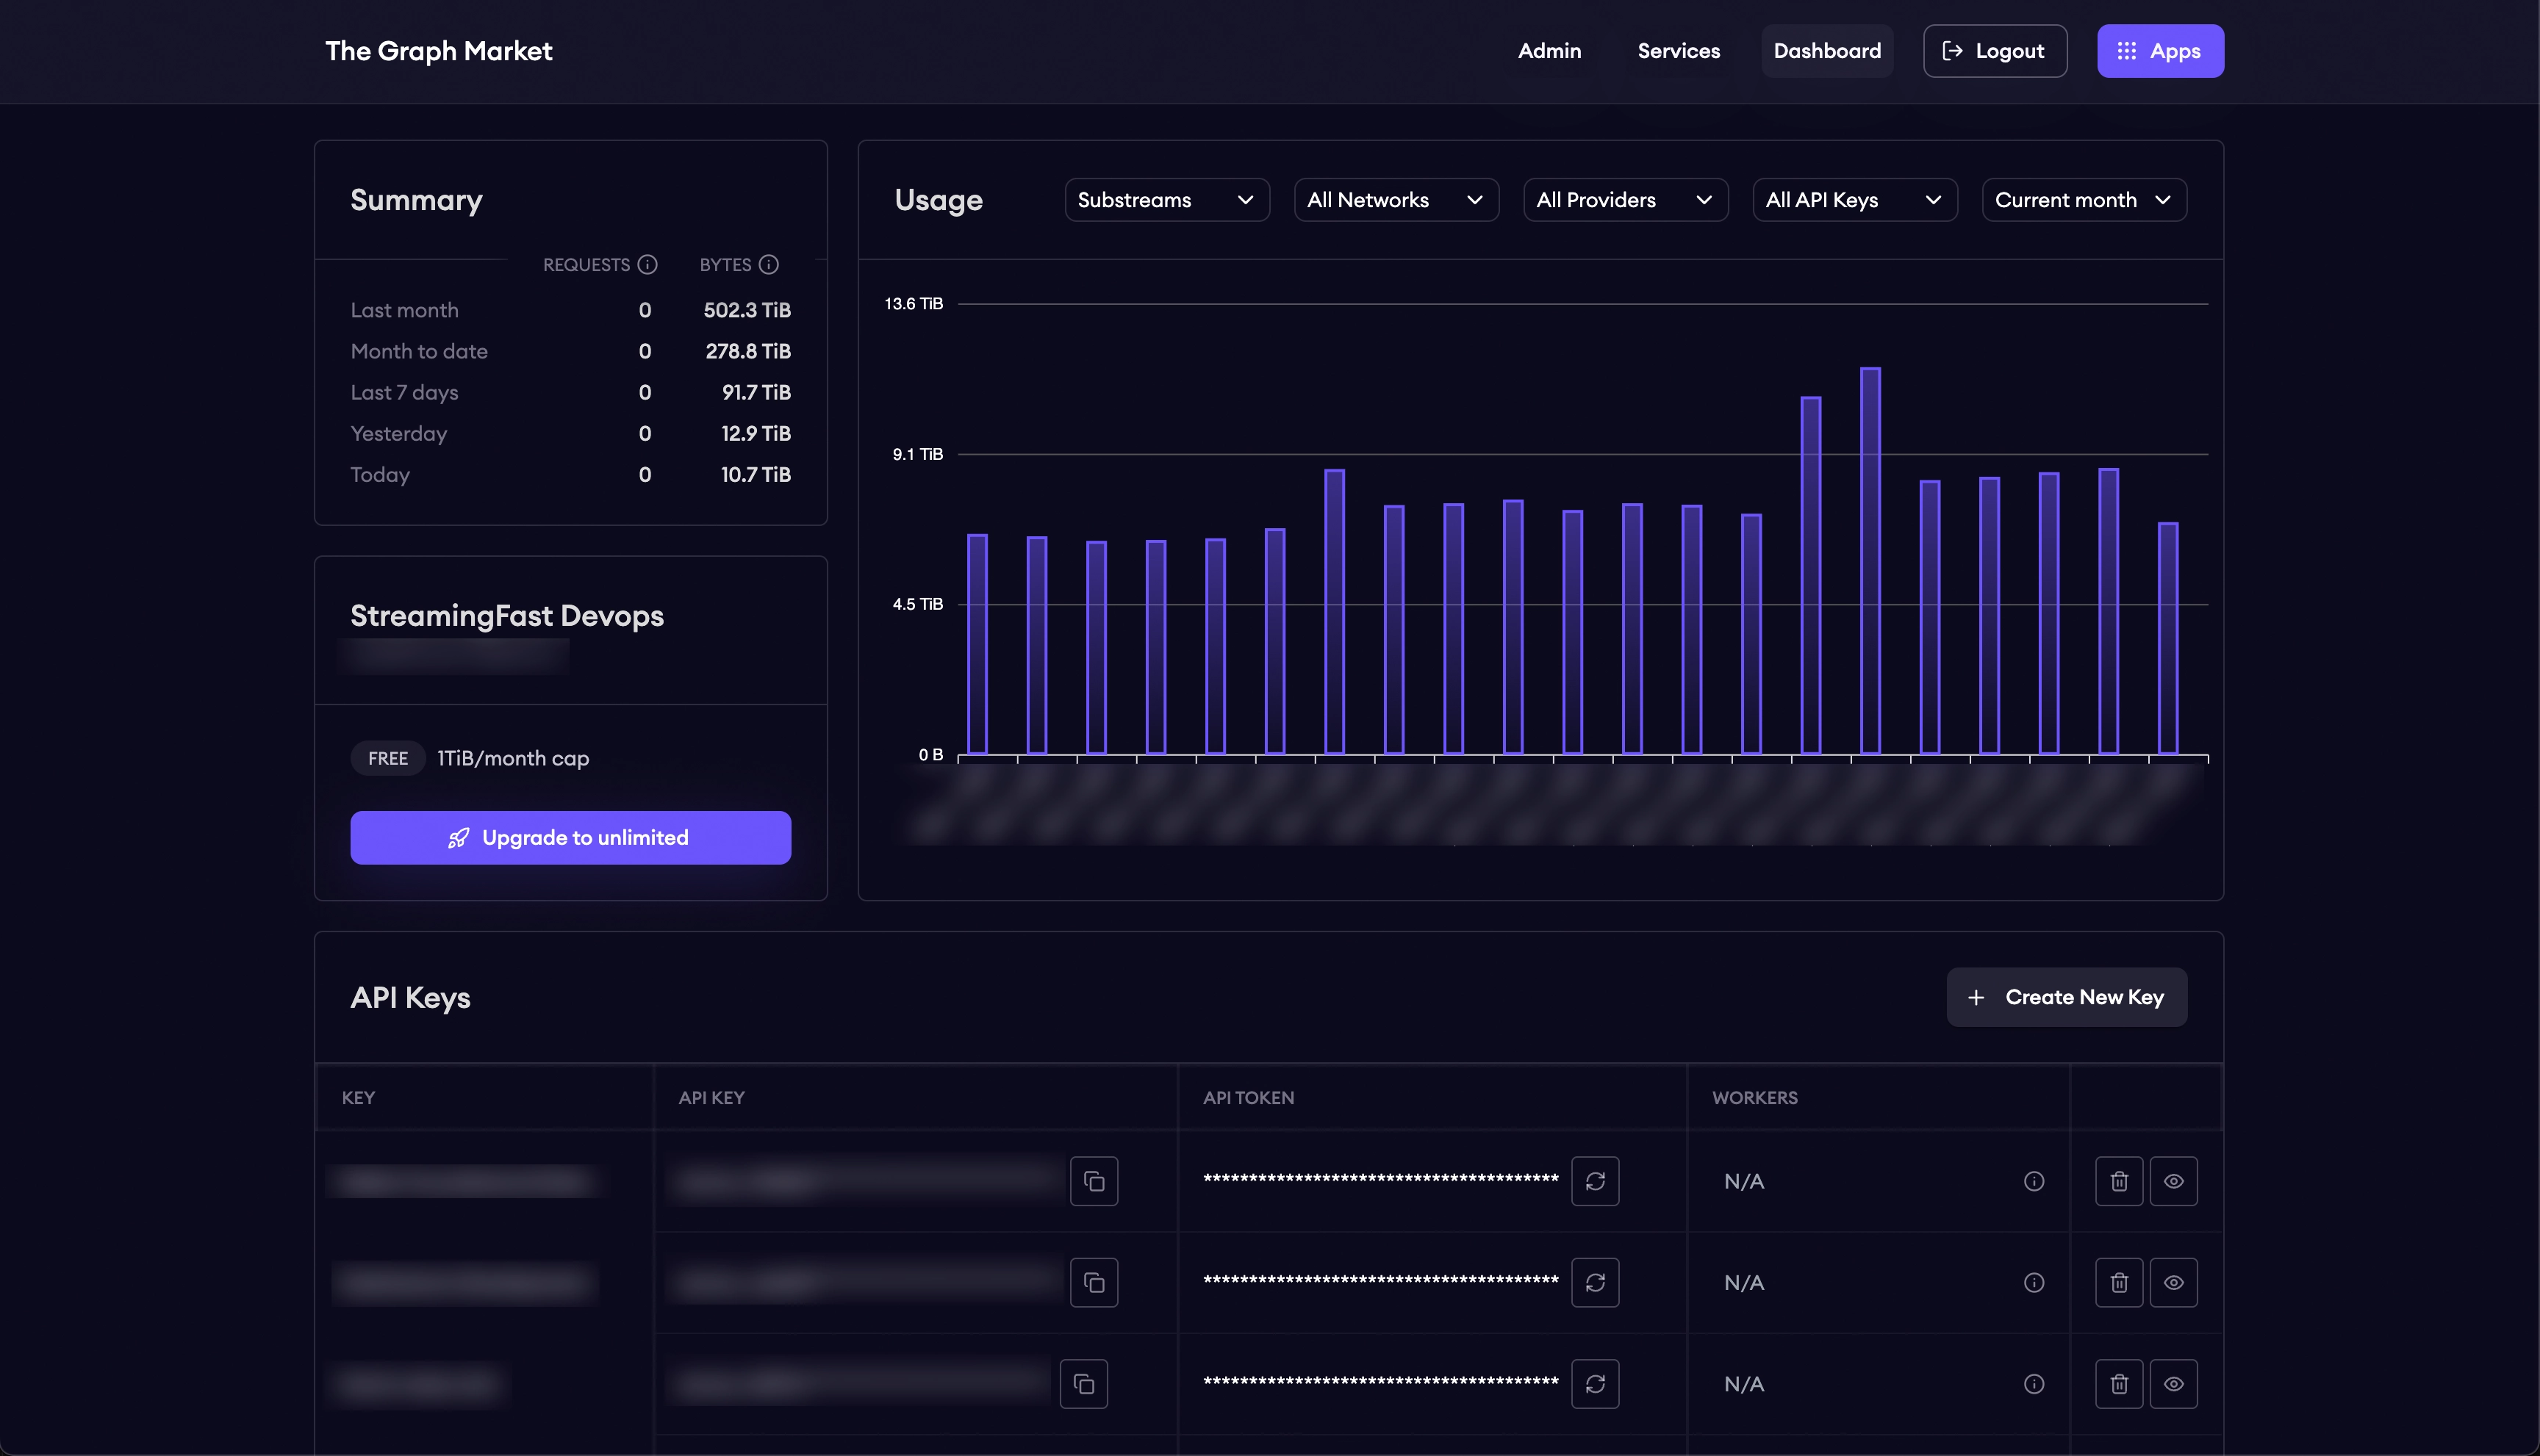The width and height of the screenshot is (2540, 1456).
Task: Open the Apps grid button
Action: point(2160,51)
